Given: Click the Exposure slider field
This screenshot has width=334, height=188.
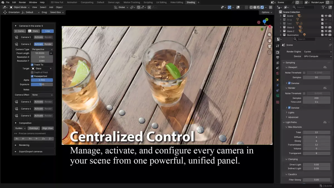Looking at the screenshot, I should click(42, 84).
